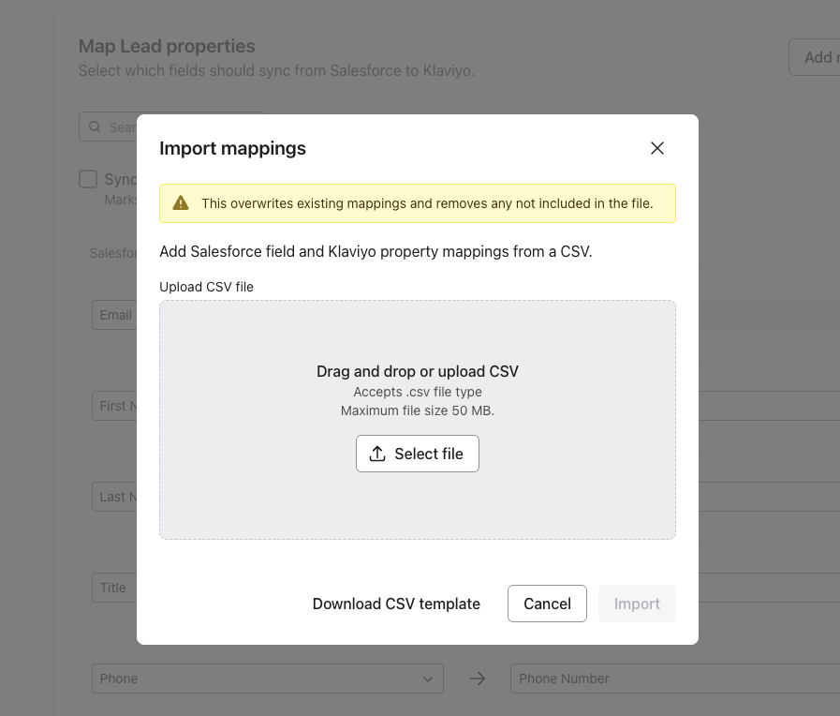Click the upload arrow icon on Select file
The height and width of the screenshot is (716, 840).
377,454
